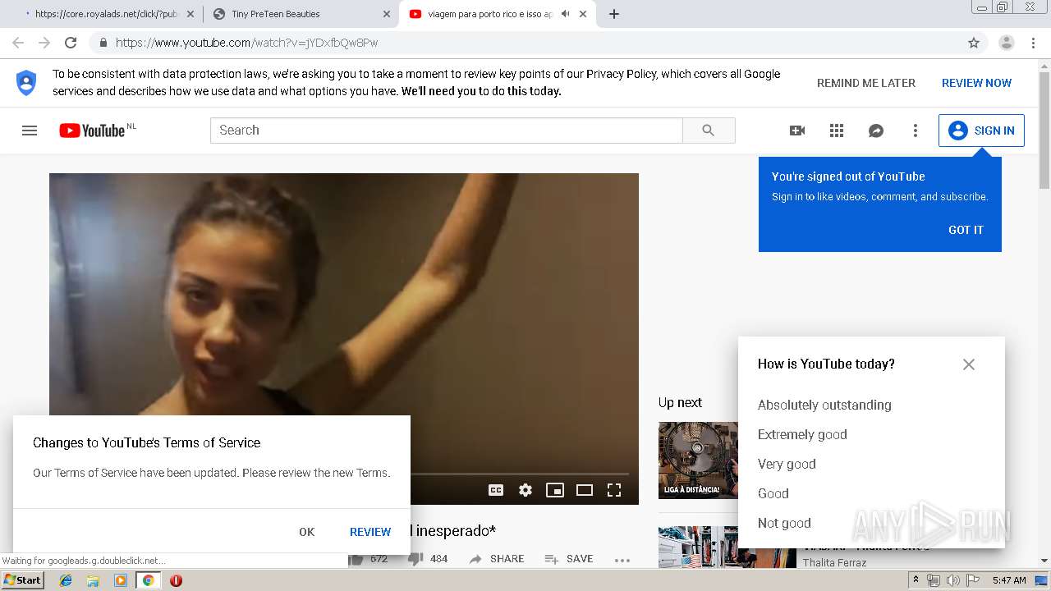This screenshot has width=1051, height=591.
Task: Select Good survey answer
Action: [x=773, y=493]
